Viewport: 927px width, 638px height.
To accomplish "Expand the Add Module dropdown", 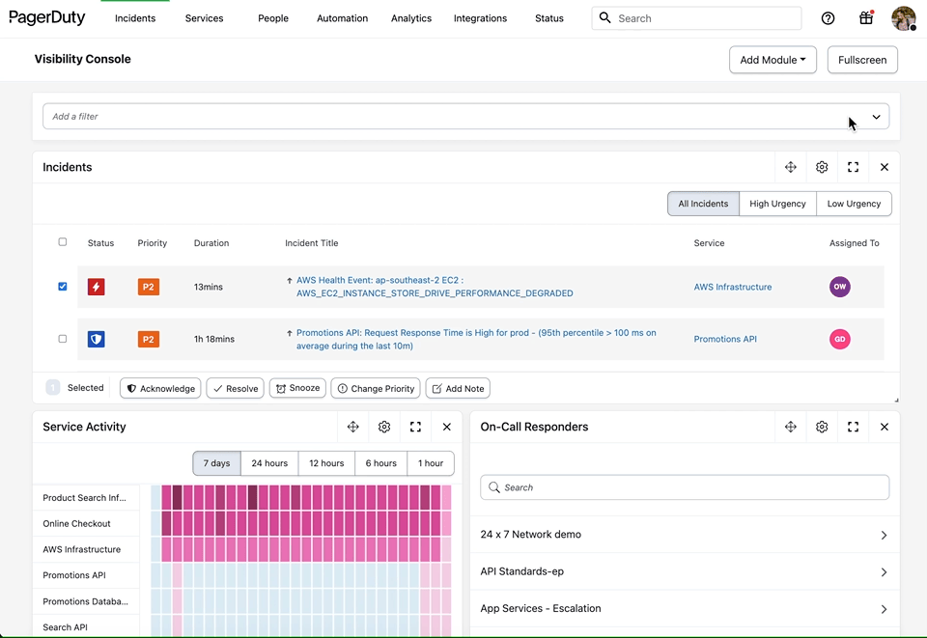I will [x=772, y=59].
